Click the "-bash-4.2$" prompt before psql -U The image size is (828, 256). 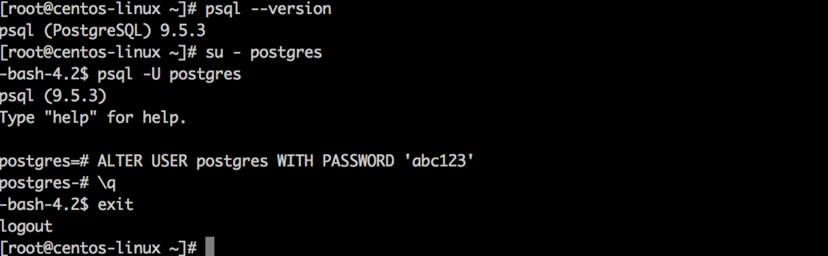point(44,74)
